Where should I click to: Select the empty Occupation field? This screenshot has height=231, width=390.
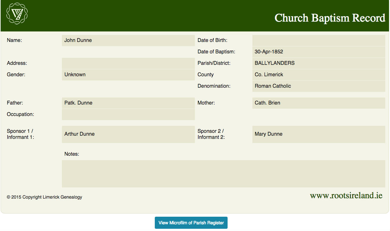pos(128,114)
